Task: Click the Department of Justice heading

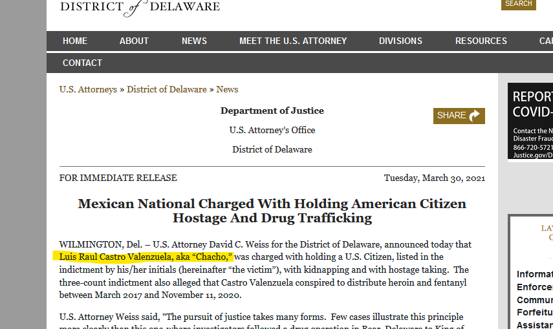Action: [x=272, y=111]
